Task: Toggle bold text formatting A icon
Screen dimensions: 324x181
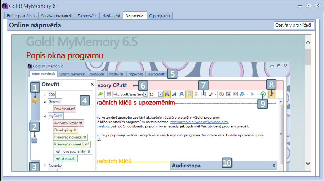Action: pyautogui.click(x=167, y=94)
